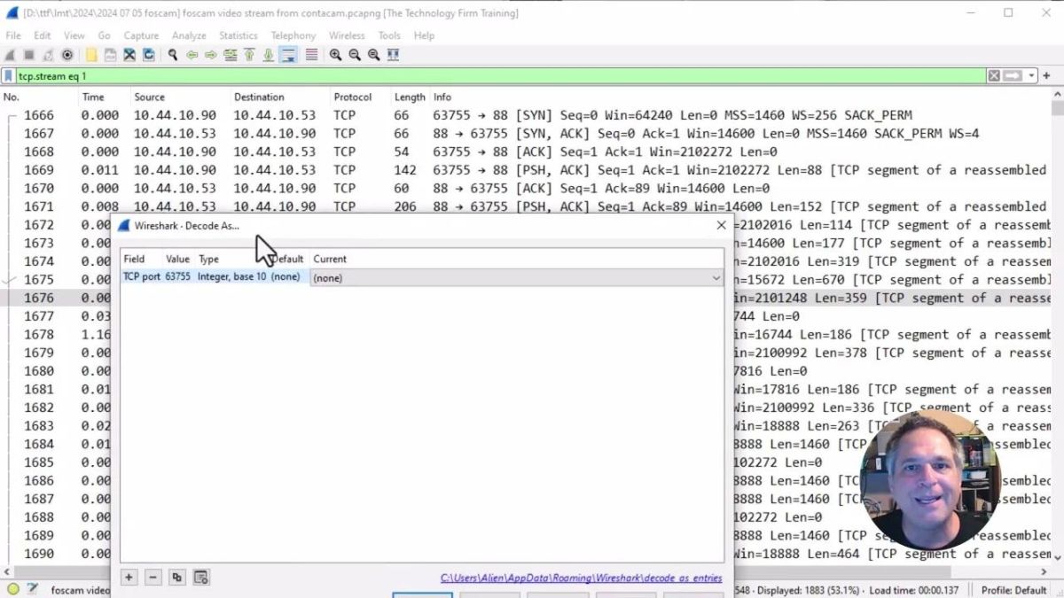Open the Statistics menu
The width and height of the screenshot is (1064, 598).
click(239, 35)
